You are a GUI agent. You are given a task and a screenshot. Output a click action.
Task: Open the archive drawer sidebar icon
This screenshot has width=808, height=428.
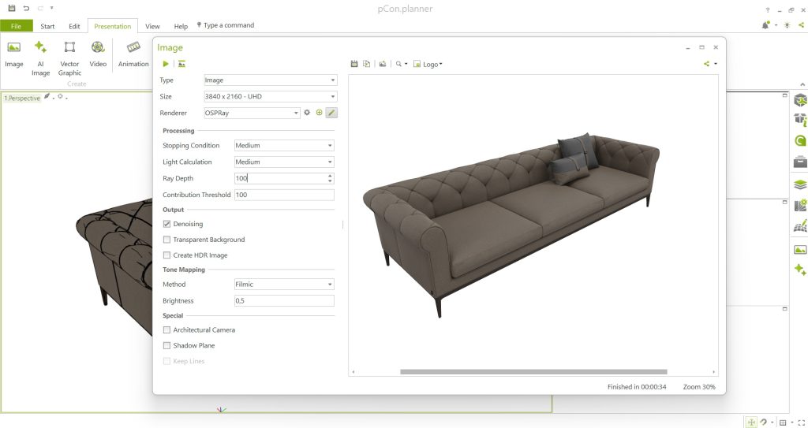coord(800,162)
